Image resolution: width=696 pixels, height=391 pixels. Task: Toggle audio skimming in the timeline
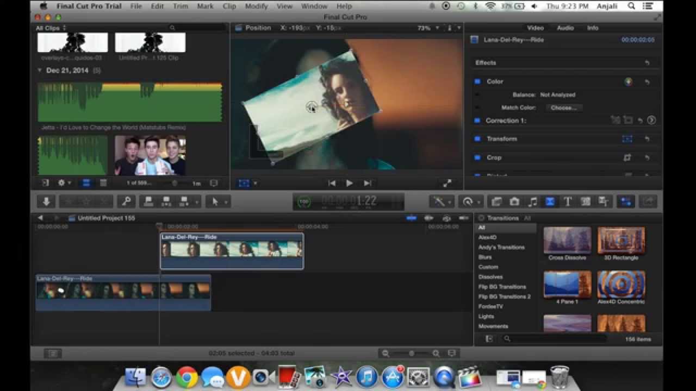(429, 218)
